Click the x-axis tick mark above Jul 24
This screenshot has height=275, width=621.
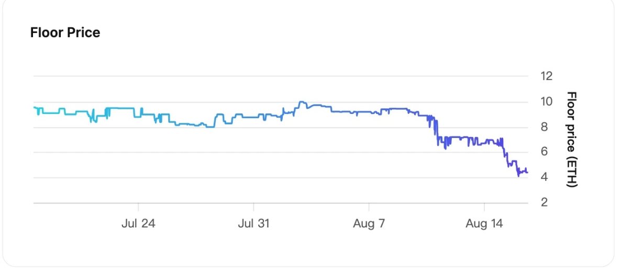[138, 205]
